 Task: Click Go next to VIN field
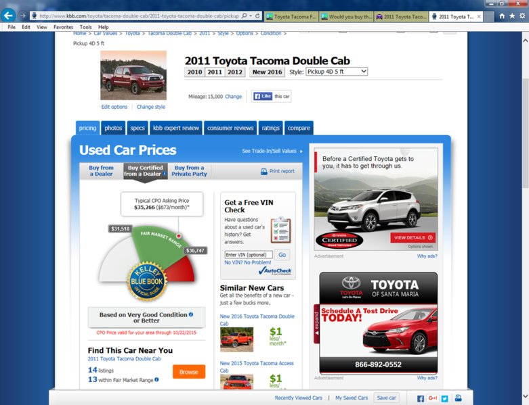[282, 255]
